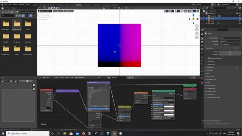Expand Performance panel
This screenshot has height=136, width=242.
[x=211, y=85]
